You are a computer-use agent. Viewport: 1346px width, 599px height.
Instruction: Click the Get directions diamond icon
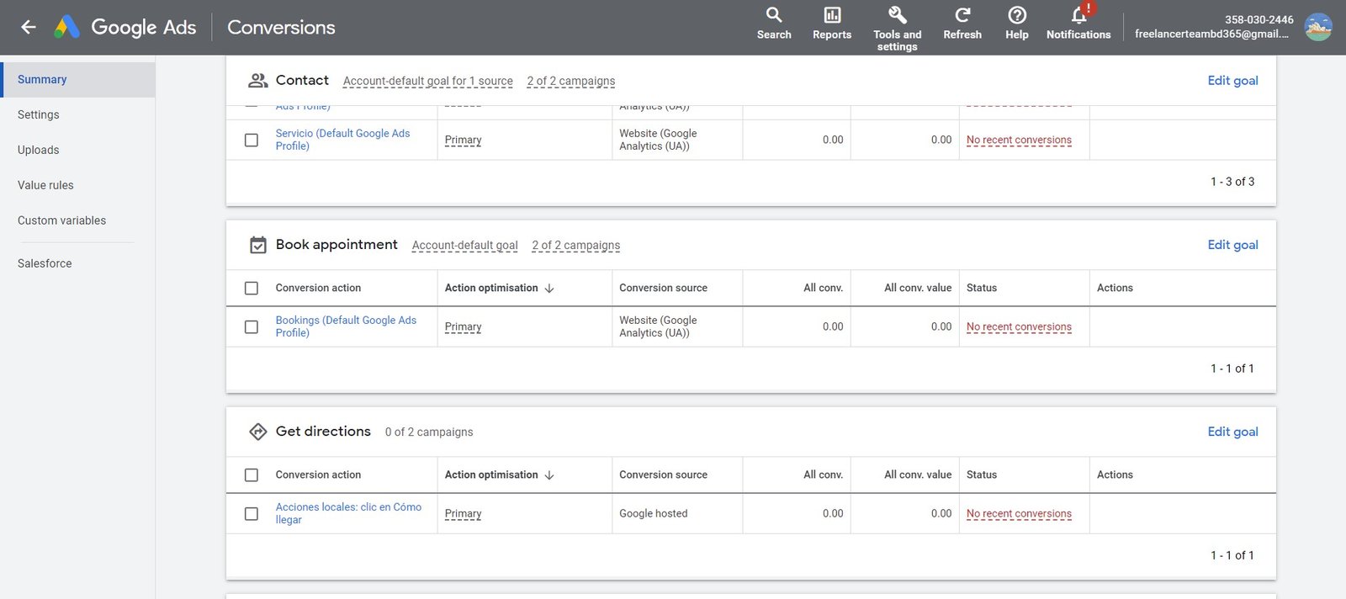pyautogui.click(x=258, y=432)
